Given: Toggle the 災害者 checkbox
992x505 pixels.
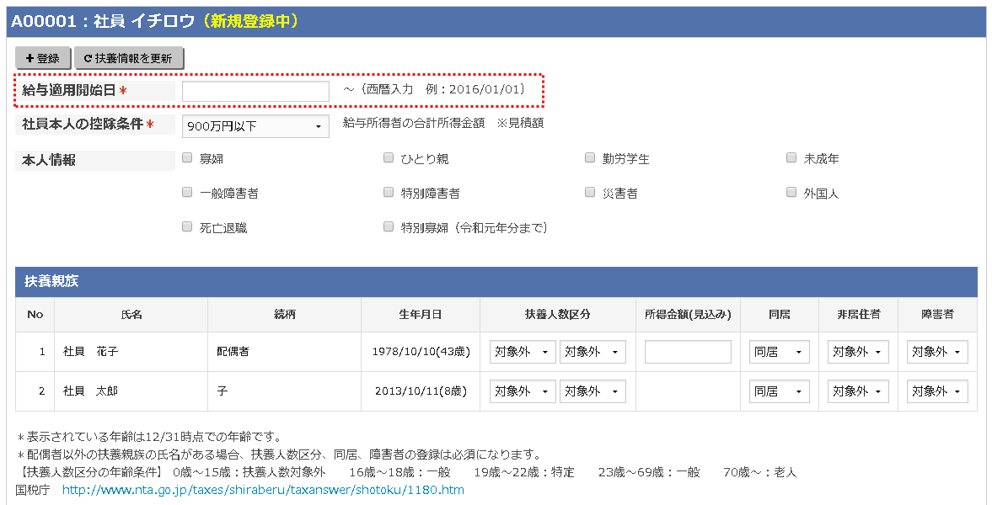Looking at the screenshot, I should [x=589, y=191].
